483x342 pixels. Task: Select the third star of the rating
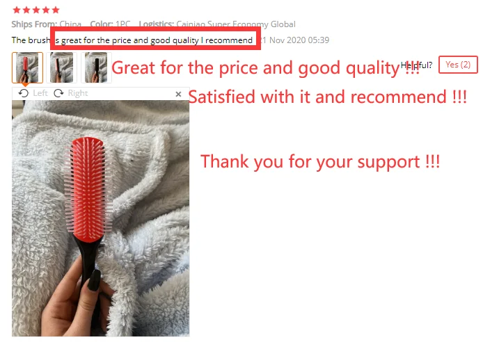(x=36, y=10)
